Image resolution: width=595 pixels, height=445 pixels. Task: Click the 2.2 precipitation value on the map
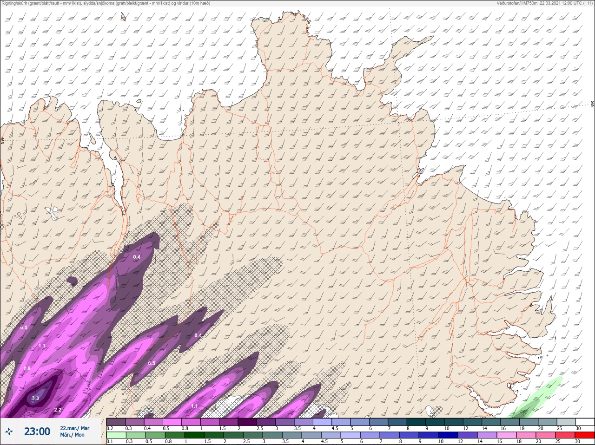click(x=58, y=410)
